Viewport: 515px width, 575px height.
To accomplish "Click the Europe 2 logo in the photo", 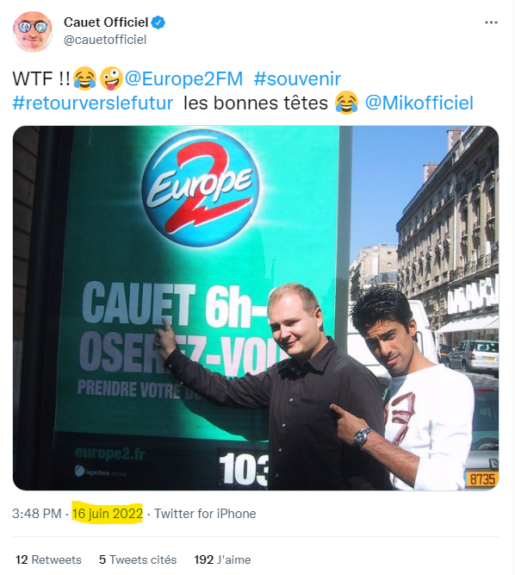I will click(201, 189).
